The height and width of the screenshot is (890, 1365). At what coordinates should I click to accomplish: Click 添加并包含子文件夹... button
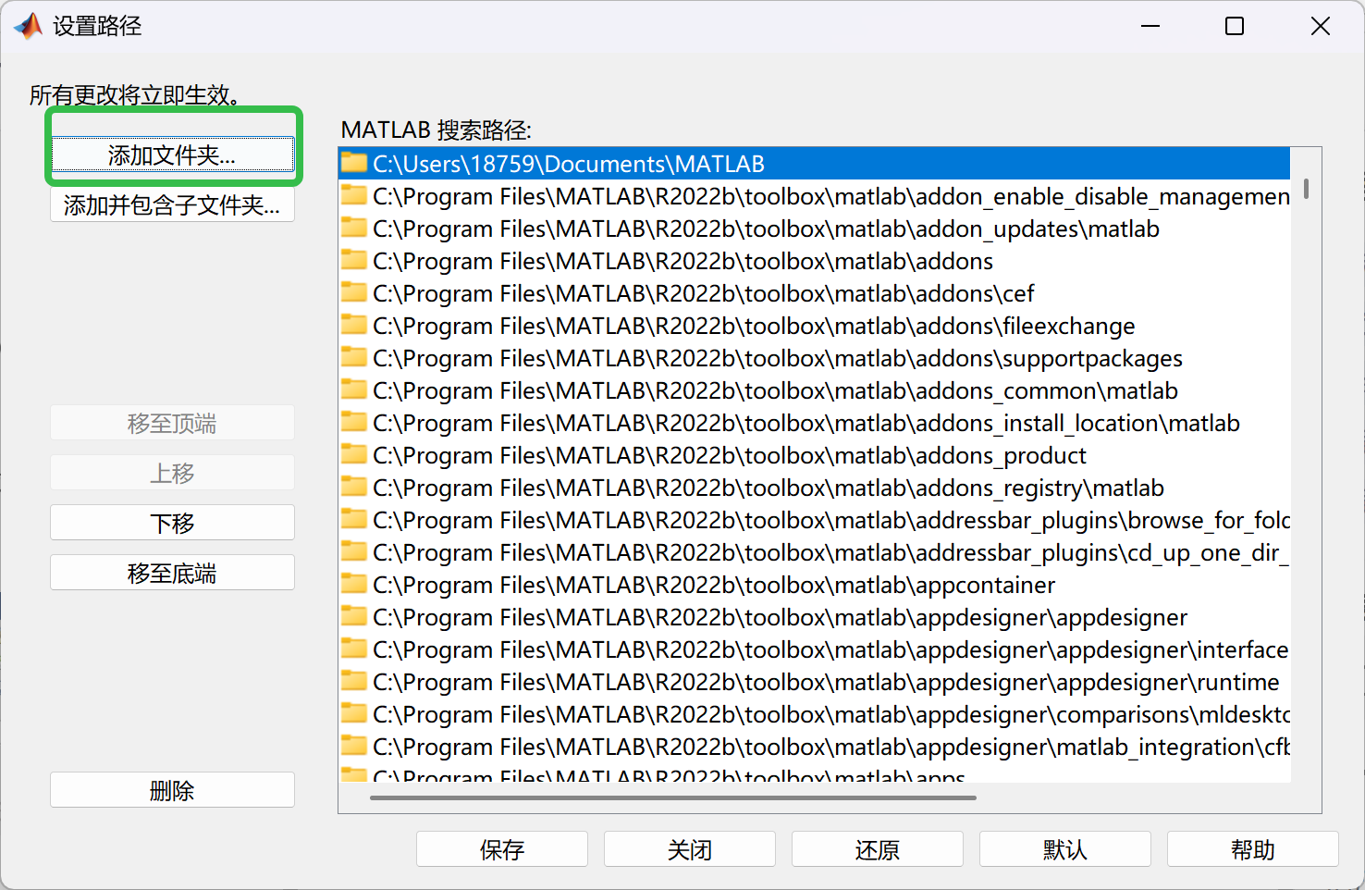click(x=172, y=204)
